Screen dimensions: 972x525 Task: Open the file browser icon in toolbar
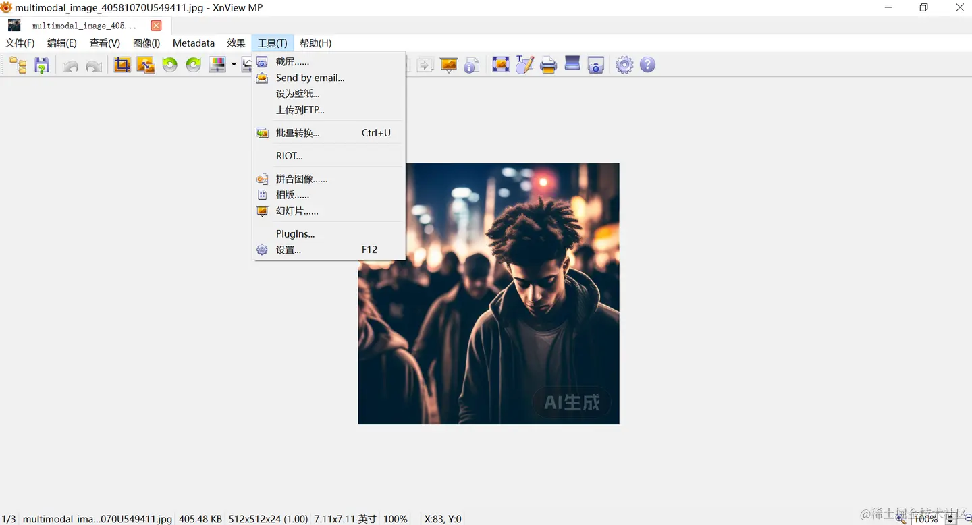[x=18, y=65]
